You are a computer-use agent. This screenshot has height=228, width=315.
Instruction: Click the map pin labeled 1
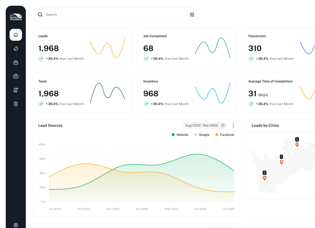(281, 162)
